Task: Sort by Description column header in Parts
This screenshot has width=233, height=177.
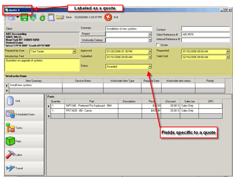Action: 130,101
